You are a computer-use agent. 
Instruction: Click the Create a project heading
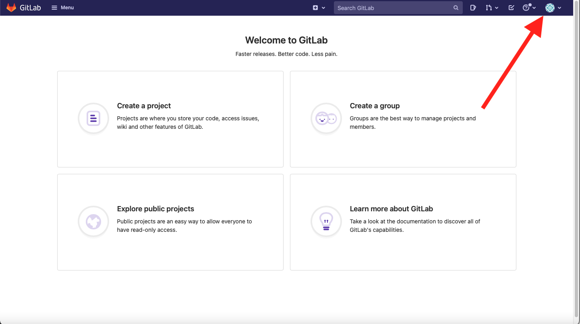pyautogui.click(x=144, y=106)
